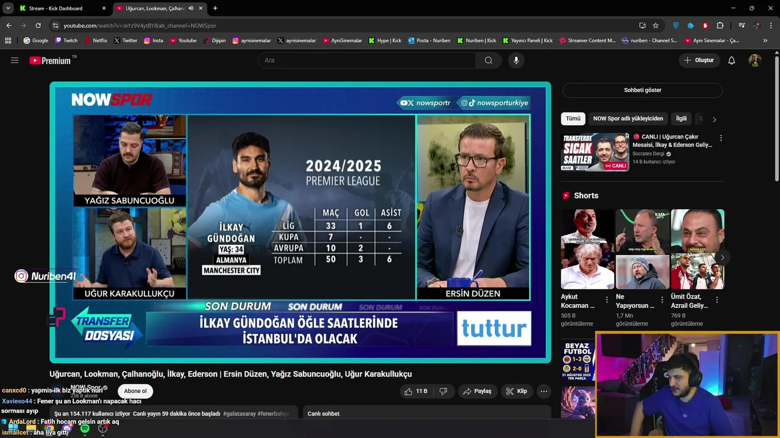Screen dimensions: 780x438
Task: Click the address bar URL
Action: point(140,26)
